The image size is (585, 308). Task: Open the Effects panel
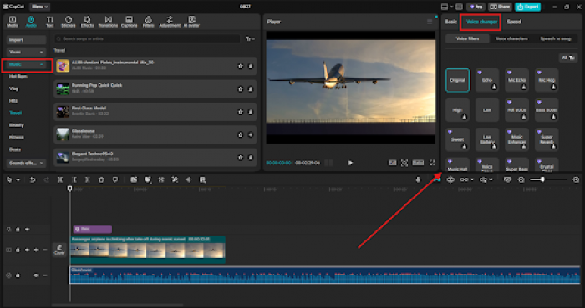coord(87,22)
